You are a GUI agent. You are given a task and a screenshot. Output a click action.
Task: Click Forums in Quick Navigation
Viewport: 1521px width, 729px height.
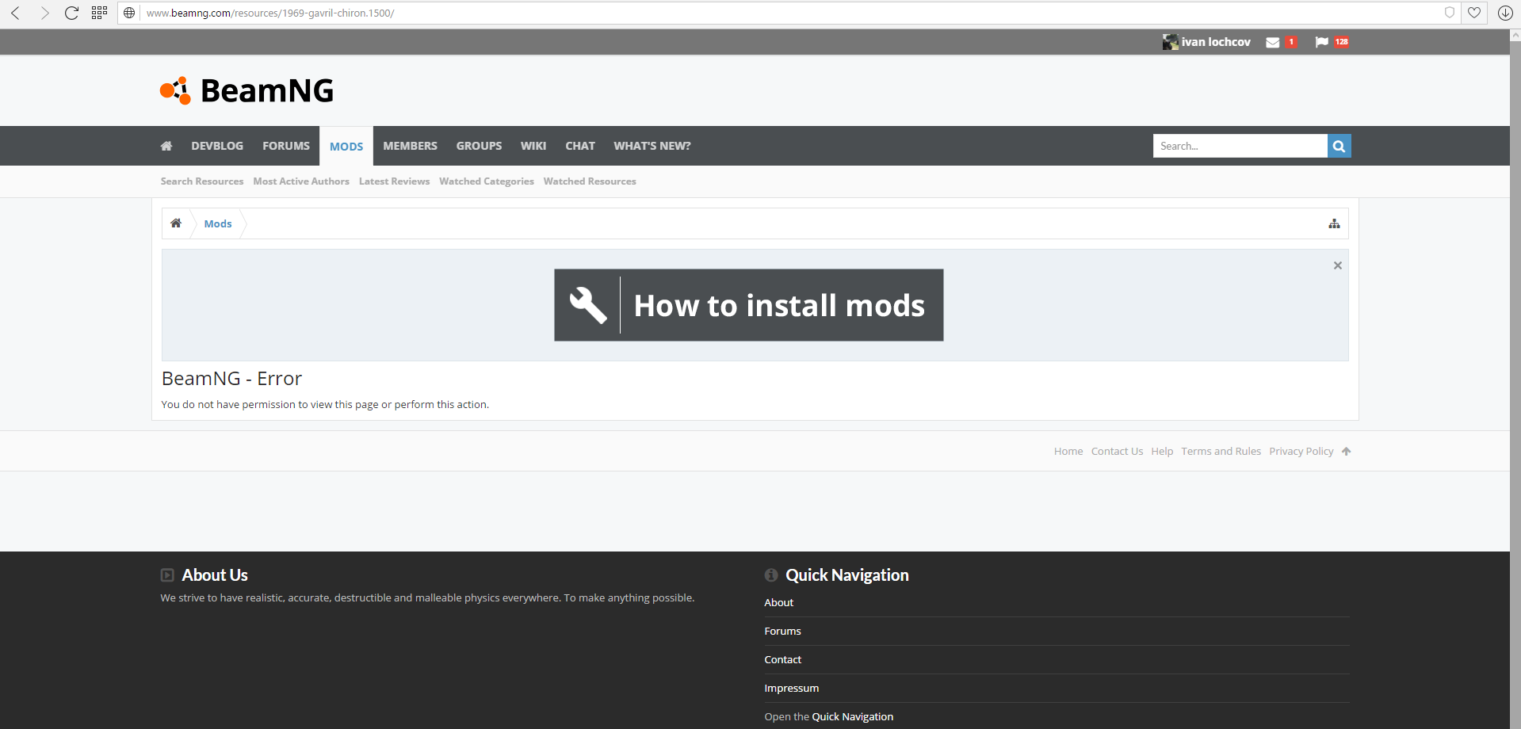point(783,631)
